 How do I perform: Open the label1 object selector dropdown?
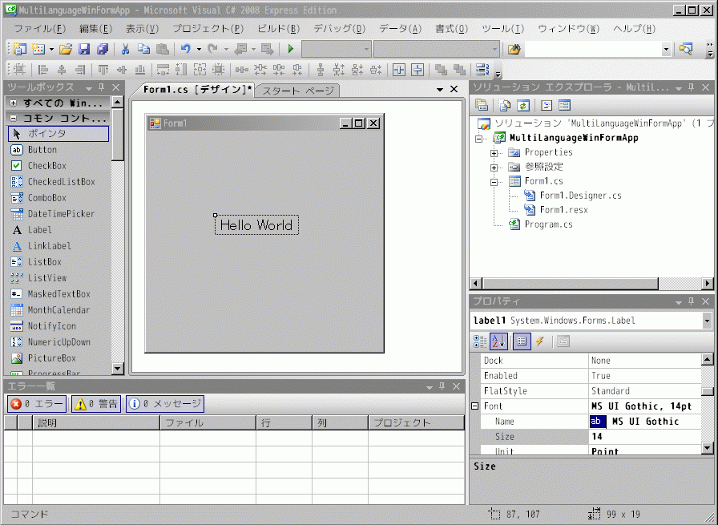[708, 321]
